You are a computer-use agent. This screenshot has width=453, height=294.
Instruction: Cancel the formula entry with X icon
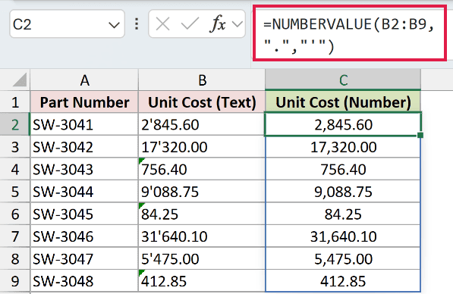pos(162,24)
